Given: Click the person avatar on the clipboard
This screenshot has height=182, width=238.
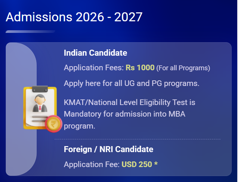Looking at the screenshot, I should [x=40, y=103].
